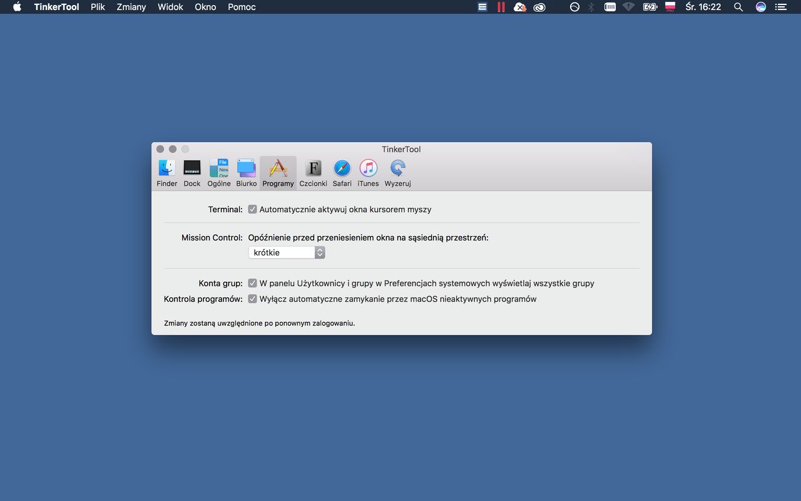Expand the krótkie delay dropdown
The width and height of the screenshot is (801, 501).
click(x=287, y=252)
